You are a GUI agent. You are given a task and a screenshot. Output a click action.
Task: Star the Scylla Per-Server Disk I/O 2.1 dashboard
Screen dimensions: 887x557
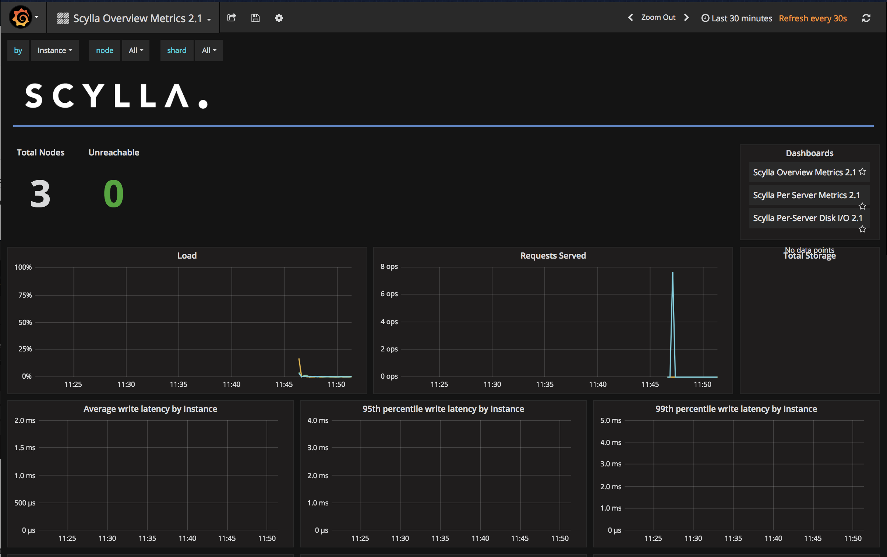click(862, 229)
